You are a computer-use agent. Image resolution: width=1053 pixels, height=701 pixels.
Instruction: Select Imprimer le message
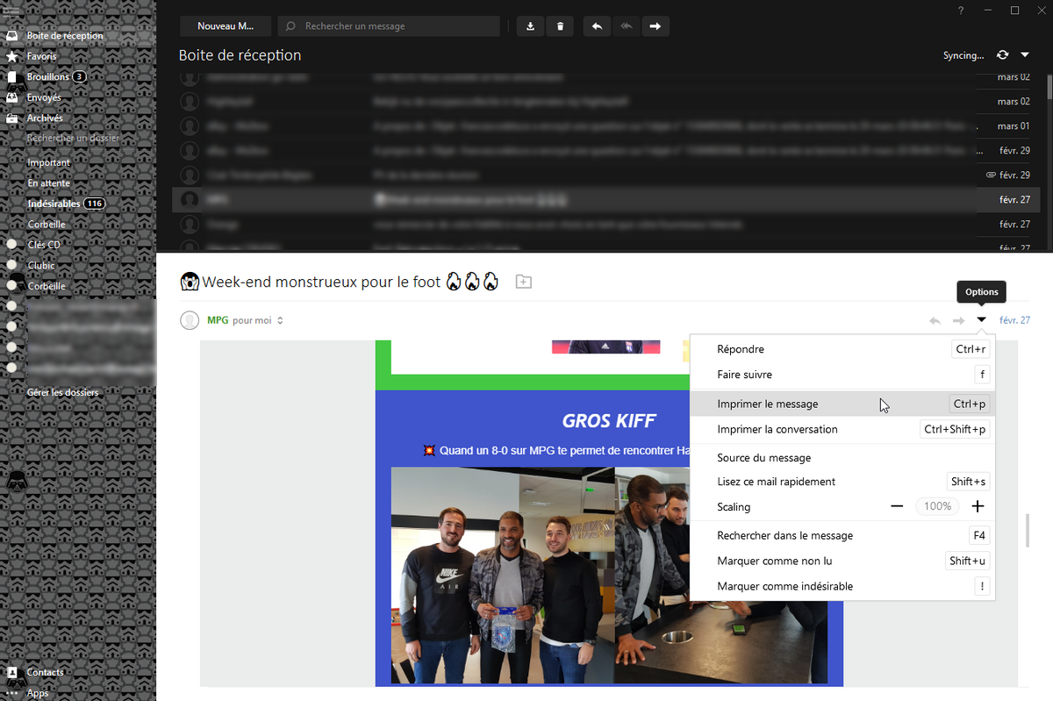click(842, 404)
